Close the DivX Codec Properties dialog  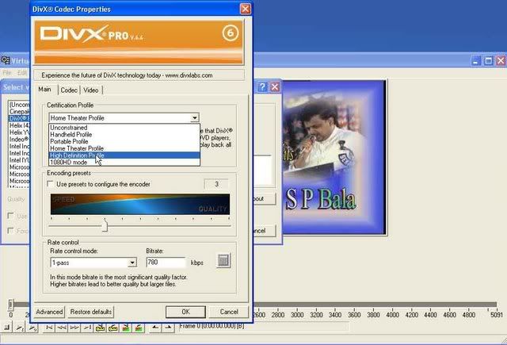pos(245,9)
